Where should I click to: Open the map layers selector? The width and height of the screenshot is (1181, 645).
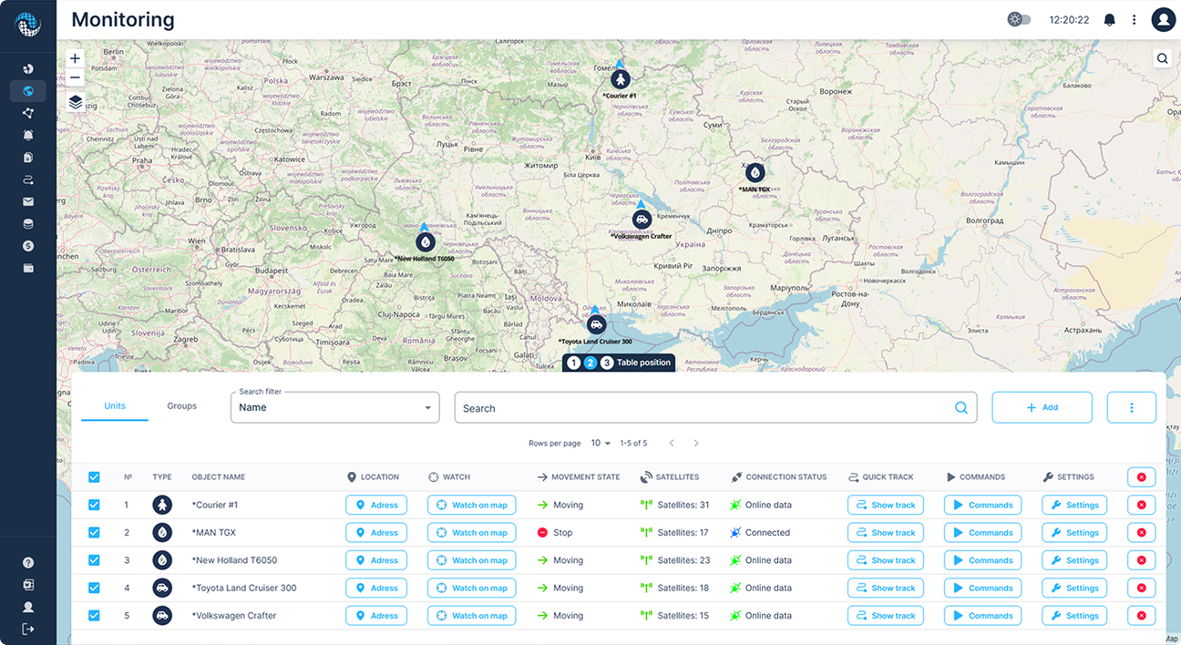pos(75,102)
